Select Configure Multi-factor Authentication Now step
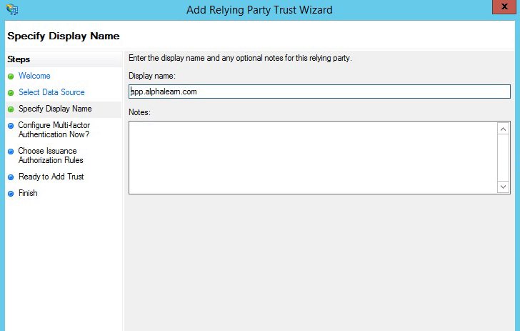 coord(54,130)
